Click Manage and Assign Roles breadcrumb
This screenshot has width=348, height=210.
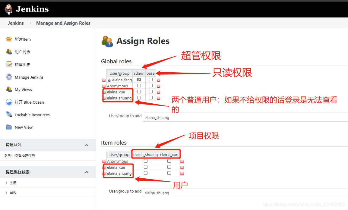coord(63,23)
